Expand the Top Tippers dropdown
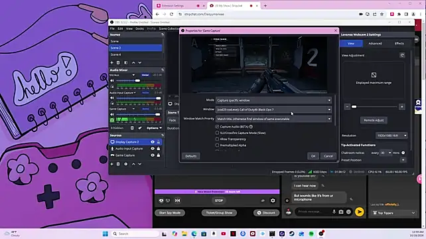426x239 pixels. pyautogui.click(x=393, y=213)
